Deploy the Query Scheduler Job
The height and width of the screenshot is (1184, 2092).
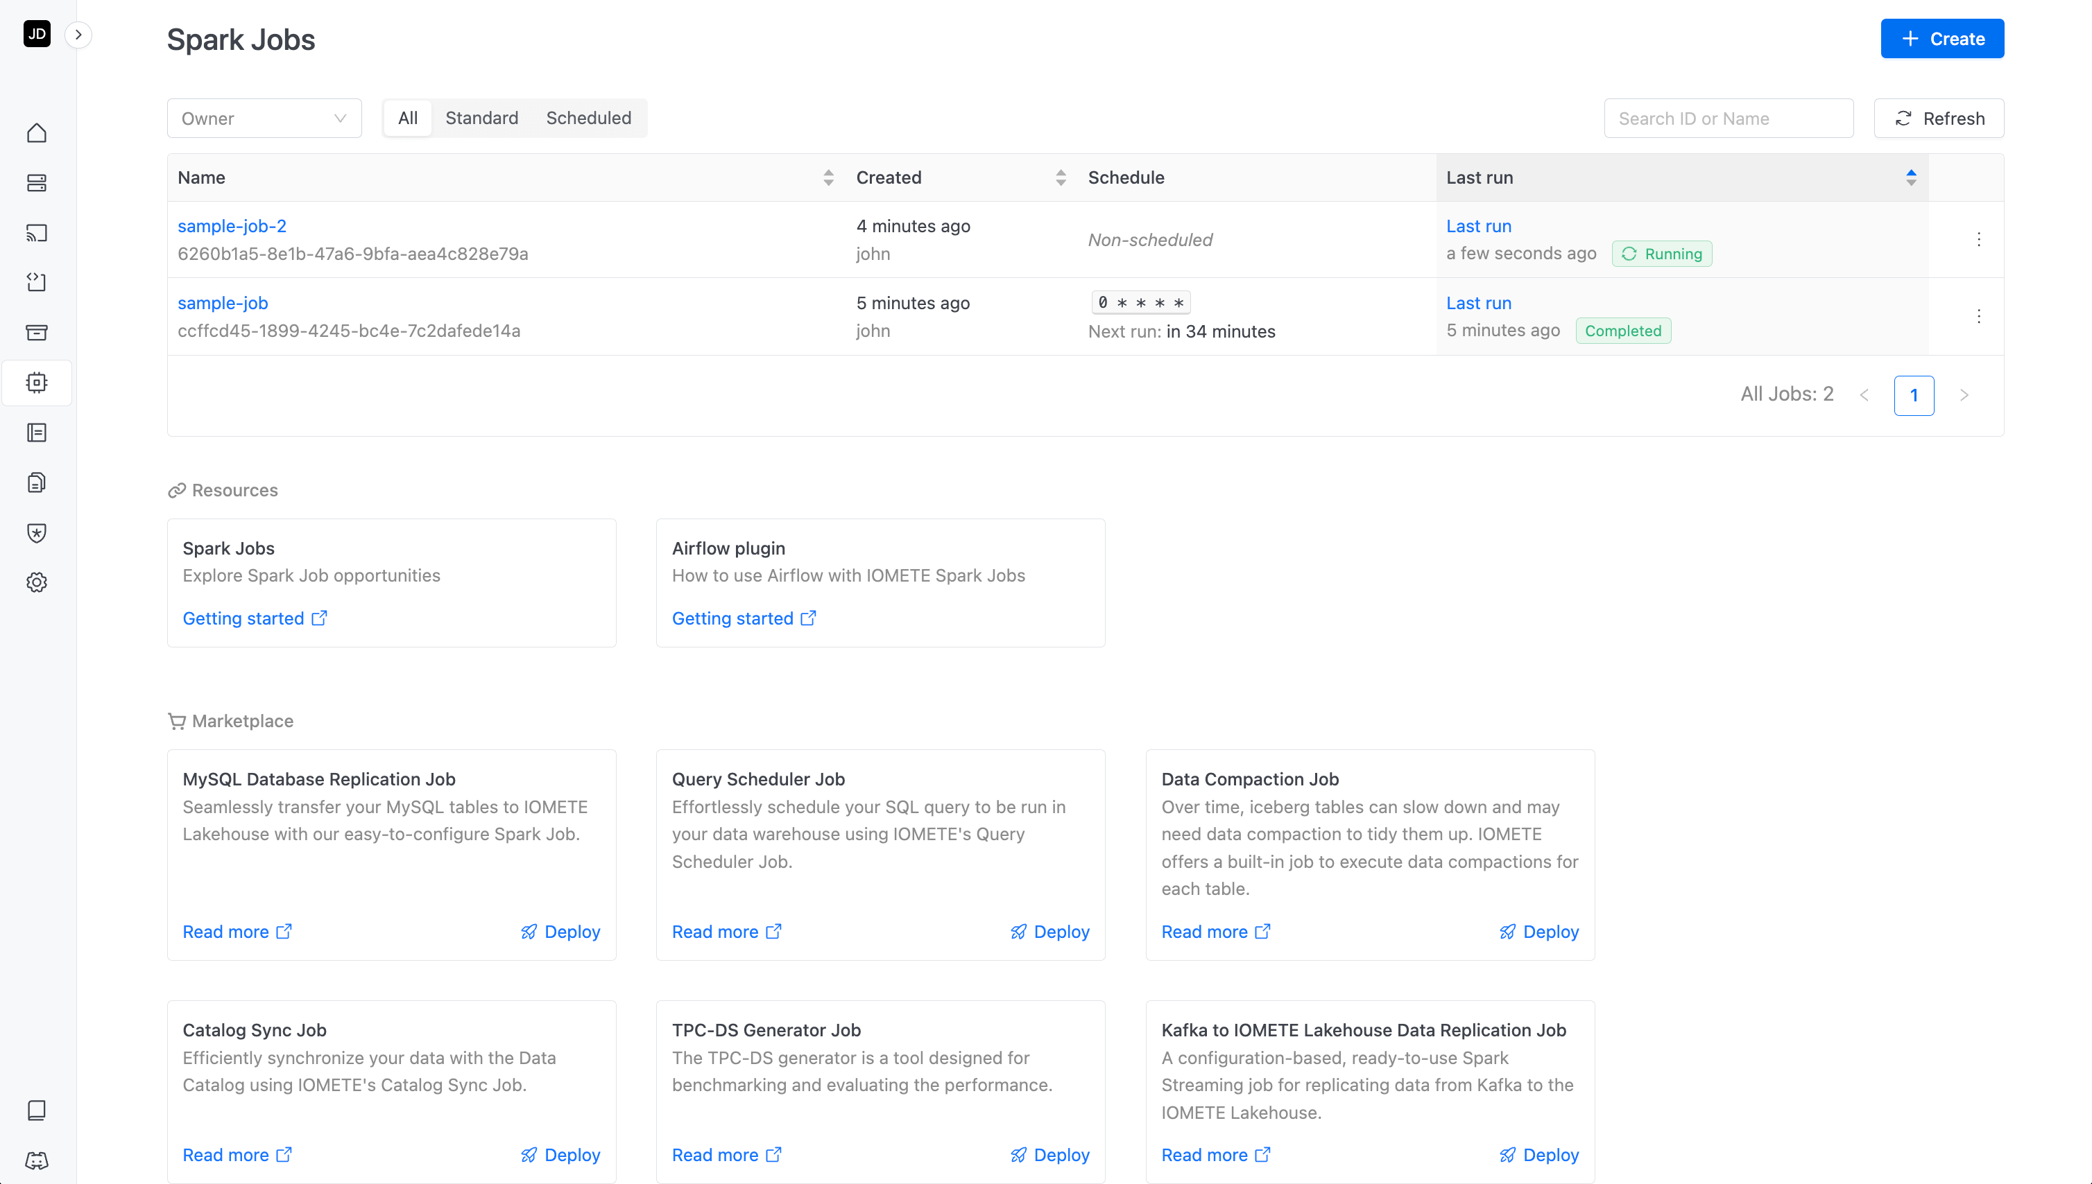click(x=1049, y=932)
